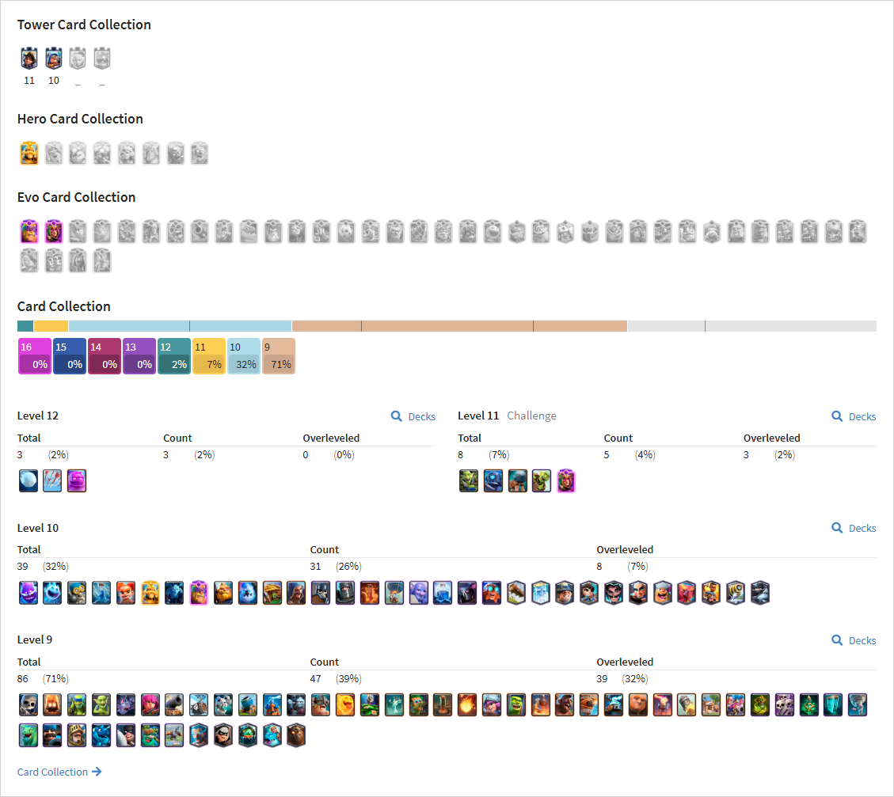The width and height of the screenshot is (894, 797).
Task: Open the level 11 tower card
Action: [29, 58]
